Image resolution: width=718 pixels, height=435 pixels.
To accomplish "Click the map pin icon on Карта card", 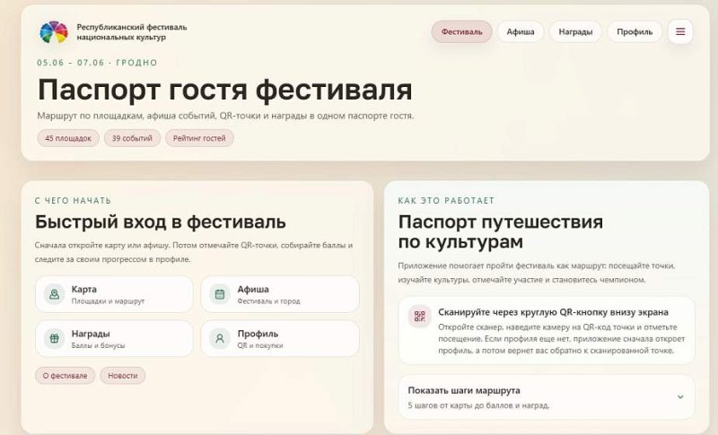I will [x=54, y=294].
